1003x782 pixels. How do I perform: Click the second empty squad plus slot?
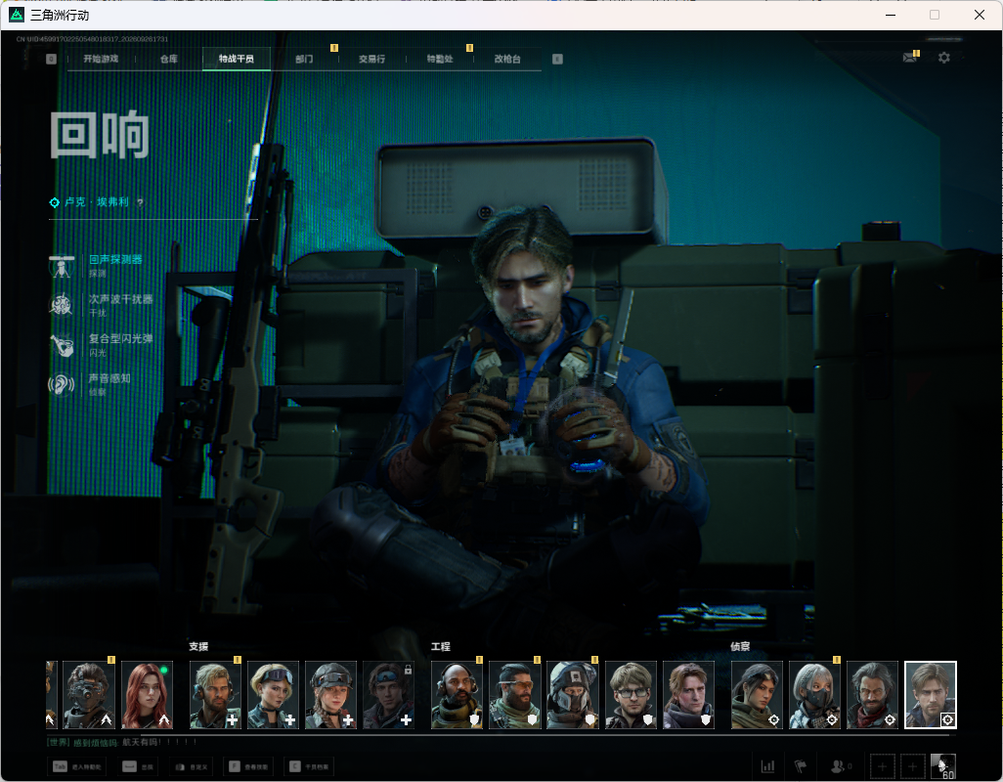913,766
